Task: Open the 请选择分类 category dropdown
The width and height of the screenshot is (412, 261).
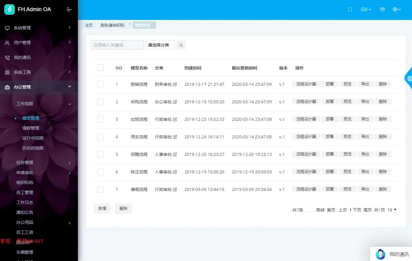Action: coord(160,45)
